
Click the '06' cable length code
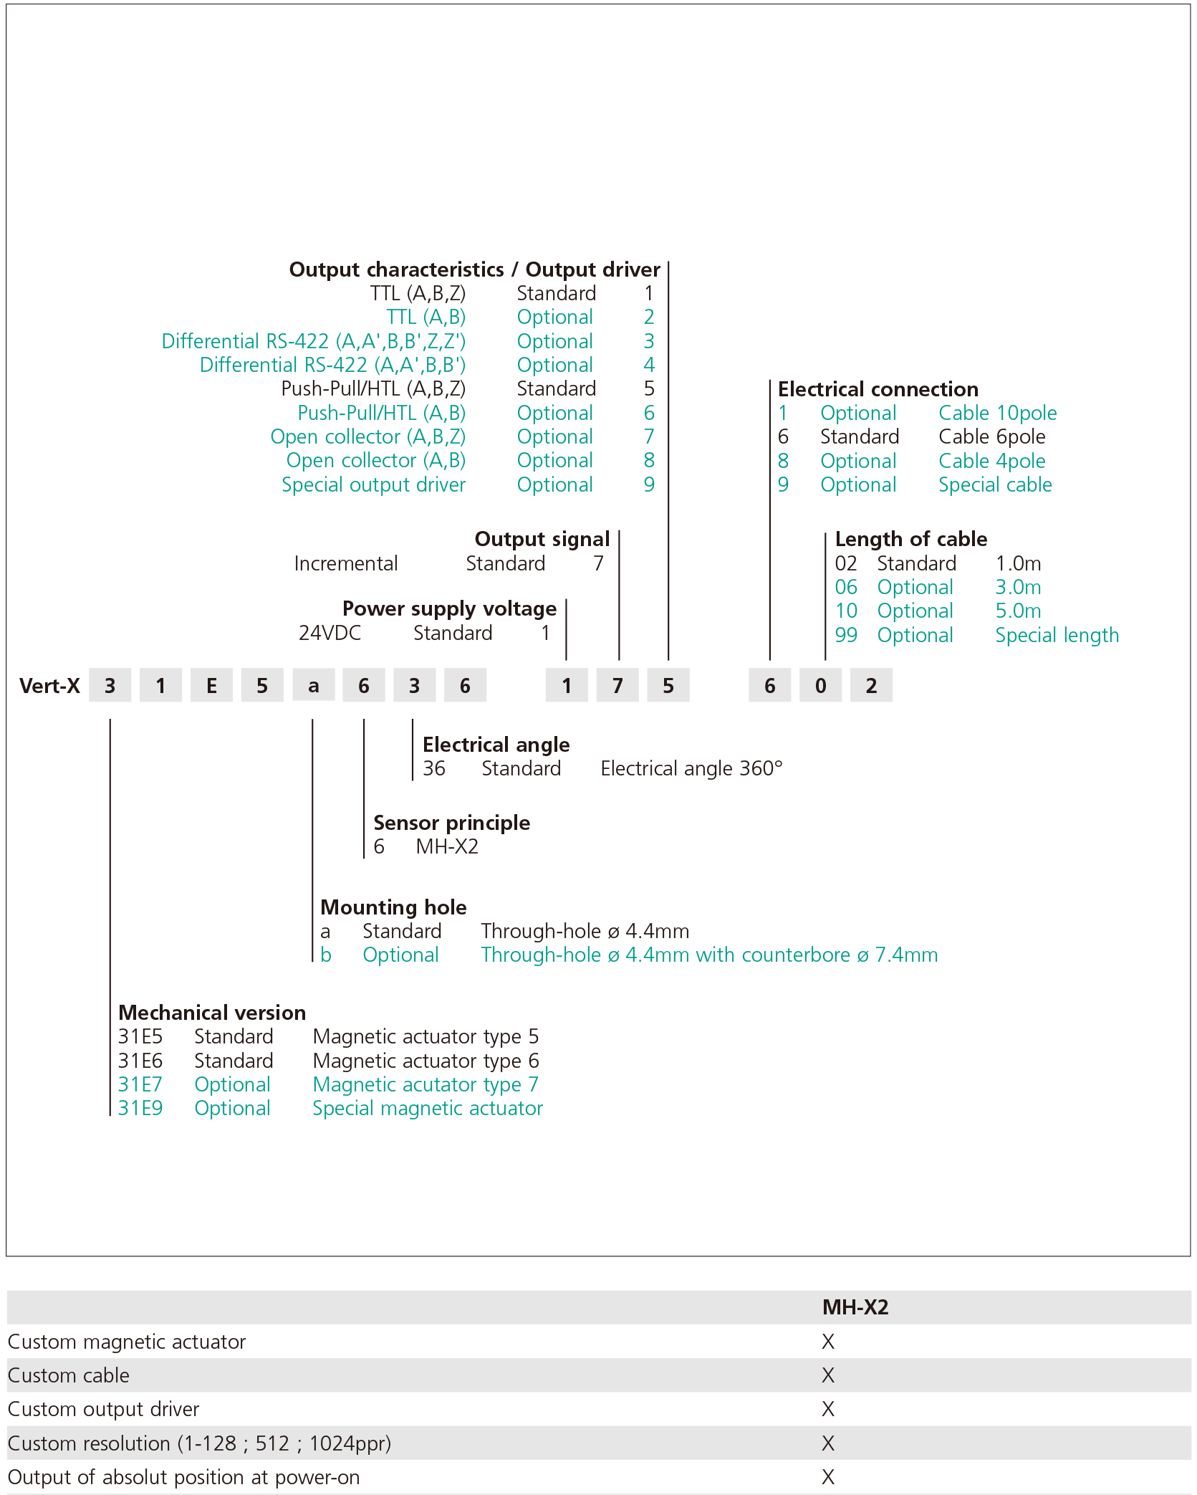click(x=846, y=587)
